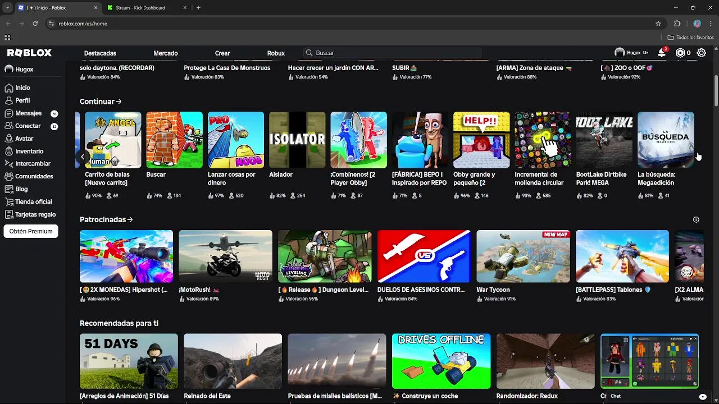Open Hipershot 2X MONEDAS thumbnail

[126, 256]
